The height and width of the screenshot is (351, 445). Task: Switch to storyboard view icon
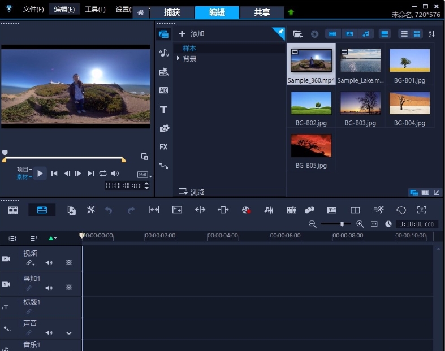click(x=13, y=210)
